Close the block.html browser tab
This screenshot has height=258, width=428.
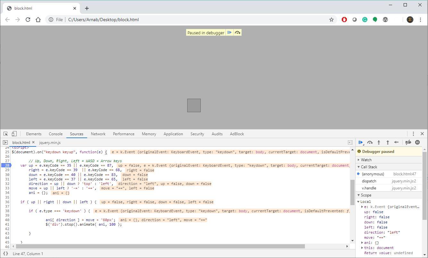(75, 8)
